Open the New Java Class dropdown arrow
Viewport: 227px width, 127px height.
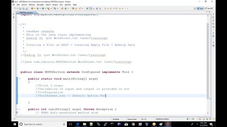tap(68, 8)
